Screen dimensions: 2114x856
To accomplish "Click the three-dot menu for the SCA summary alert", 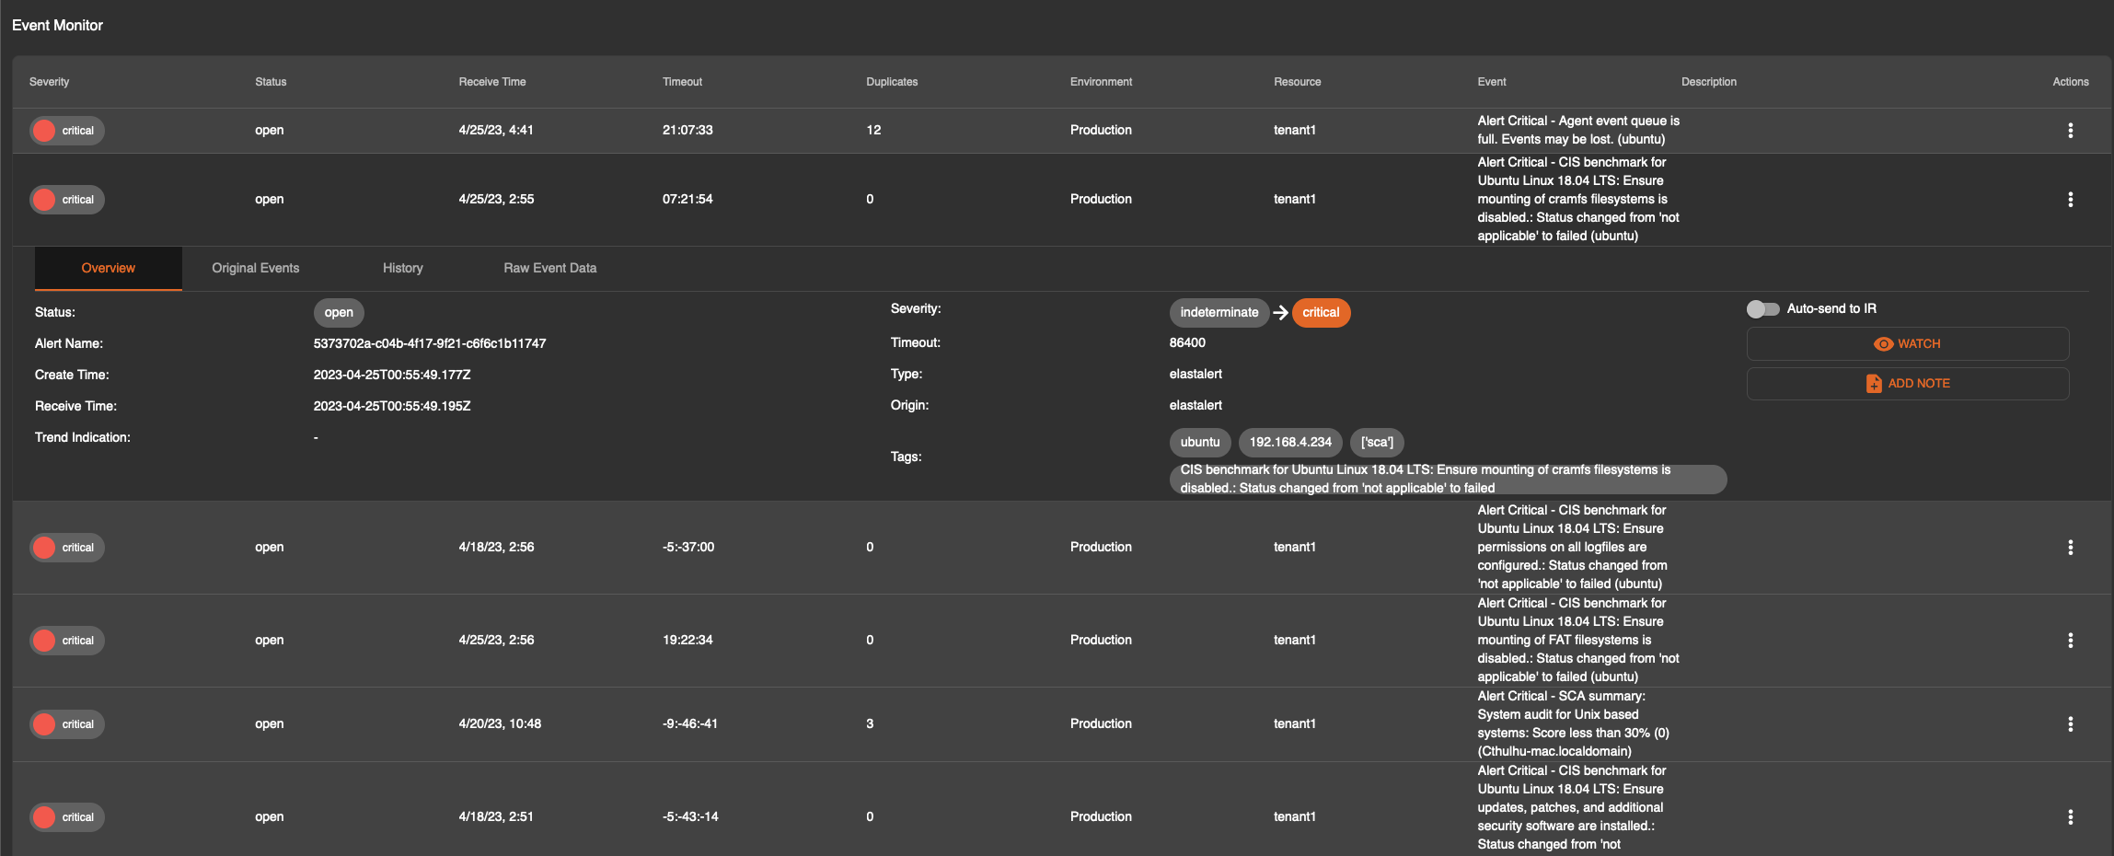I will (x=2071, y=723).
